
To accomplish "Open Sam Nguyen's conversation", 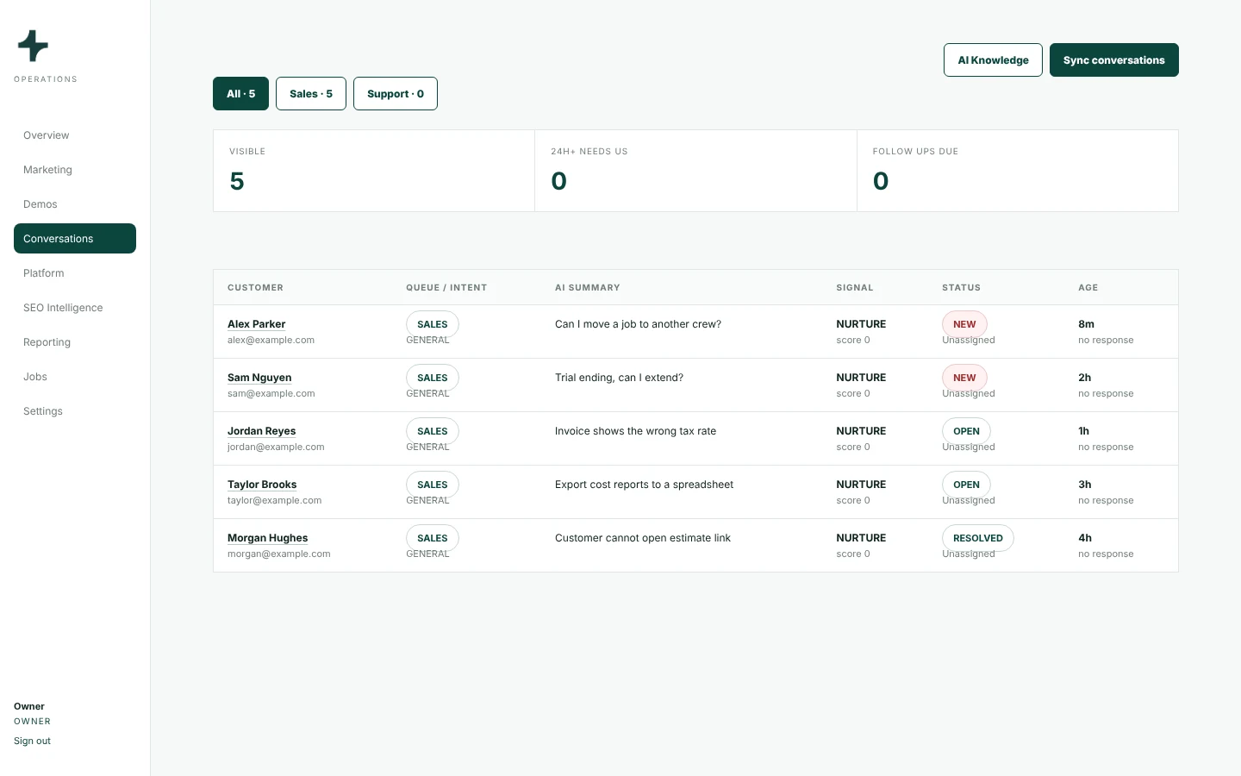I will click(259, 378).
